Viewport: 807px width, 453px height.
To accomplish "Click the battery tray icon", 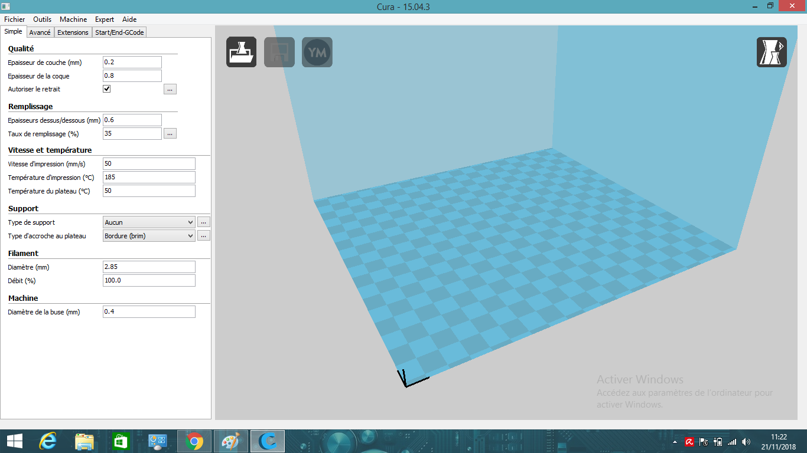I will (x=718, y=441).
